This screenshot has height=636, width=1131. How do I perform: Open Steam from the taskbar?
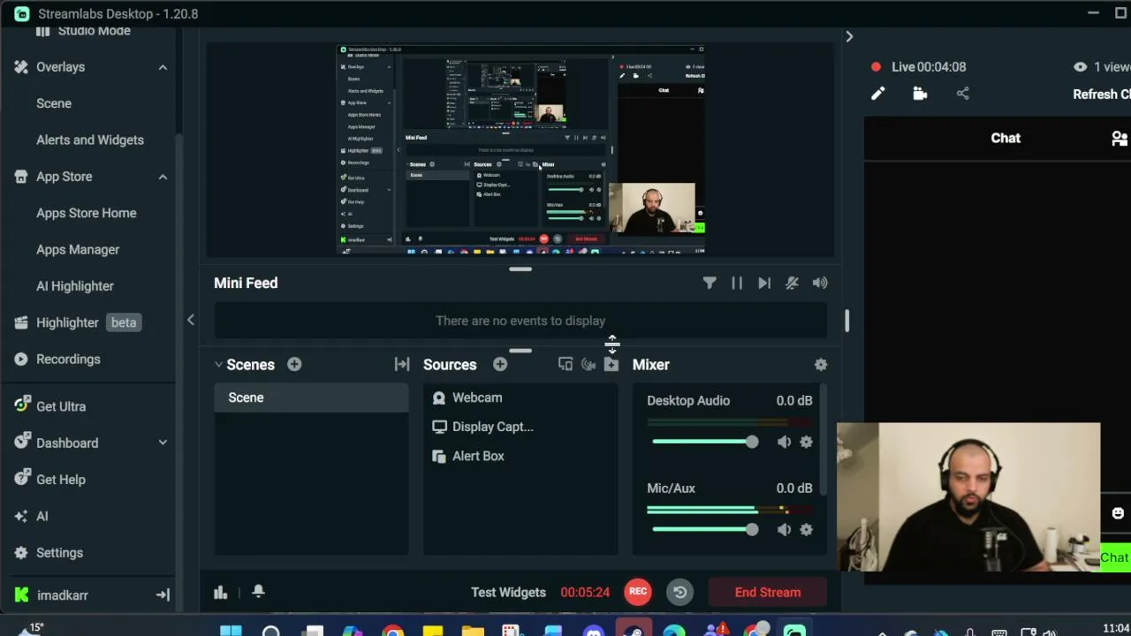634,631
